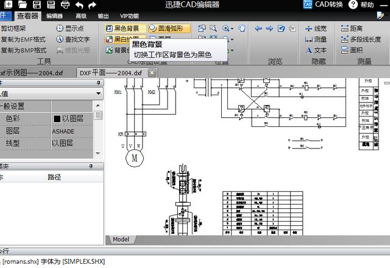This screenshot has height=268, width=390.
Task: Click the rotate view icon in the 浏览 group
Action: pyautogui.click(x=282, y=29)
